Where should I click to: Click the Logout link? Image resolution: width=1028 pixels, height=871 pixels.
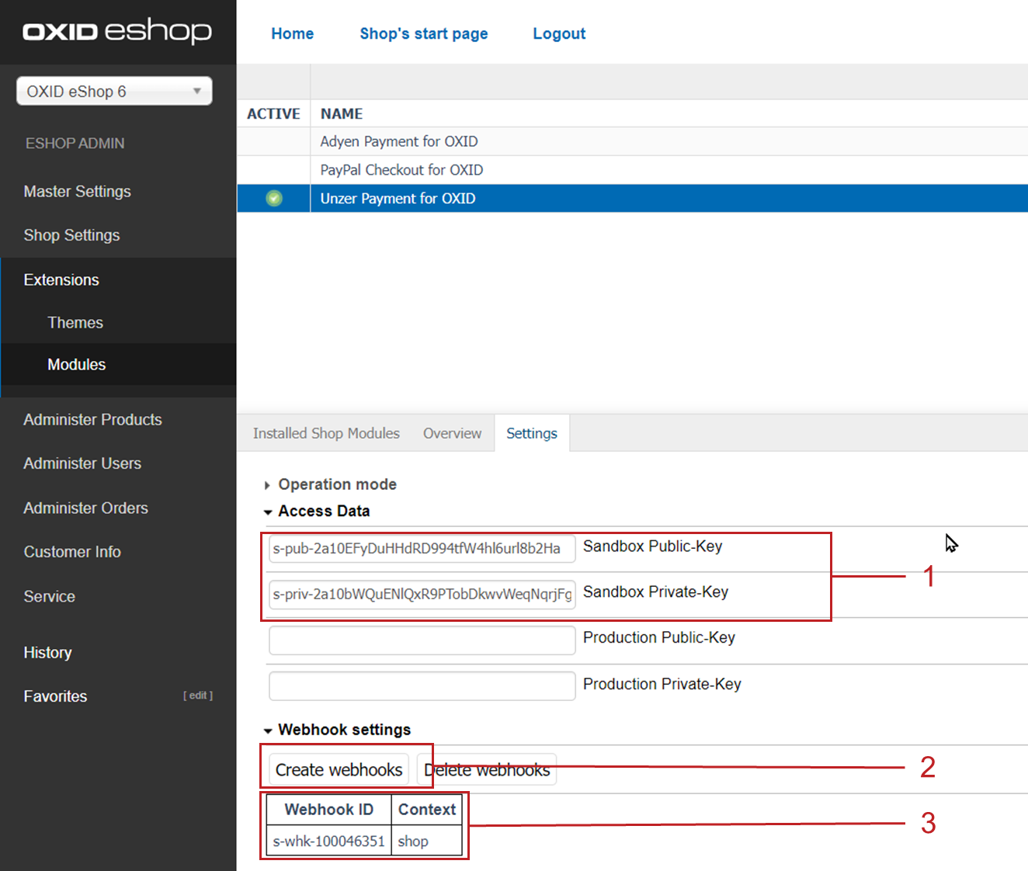559,33
